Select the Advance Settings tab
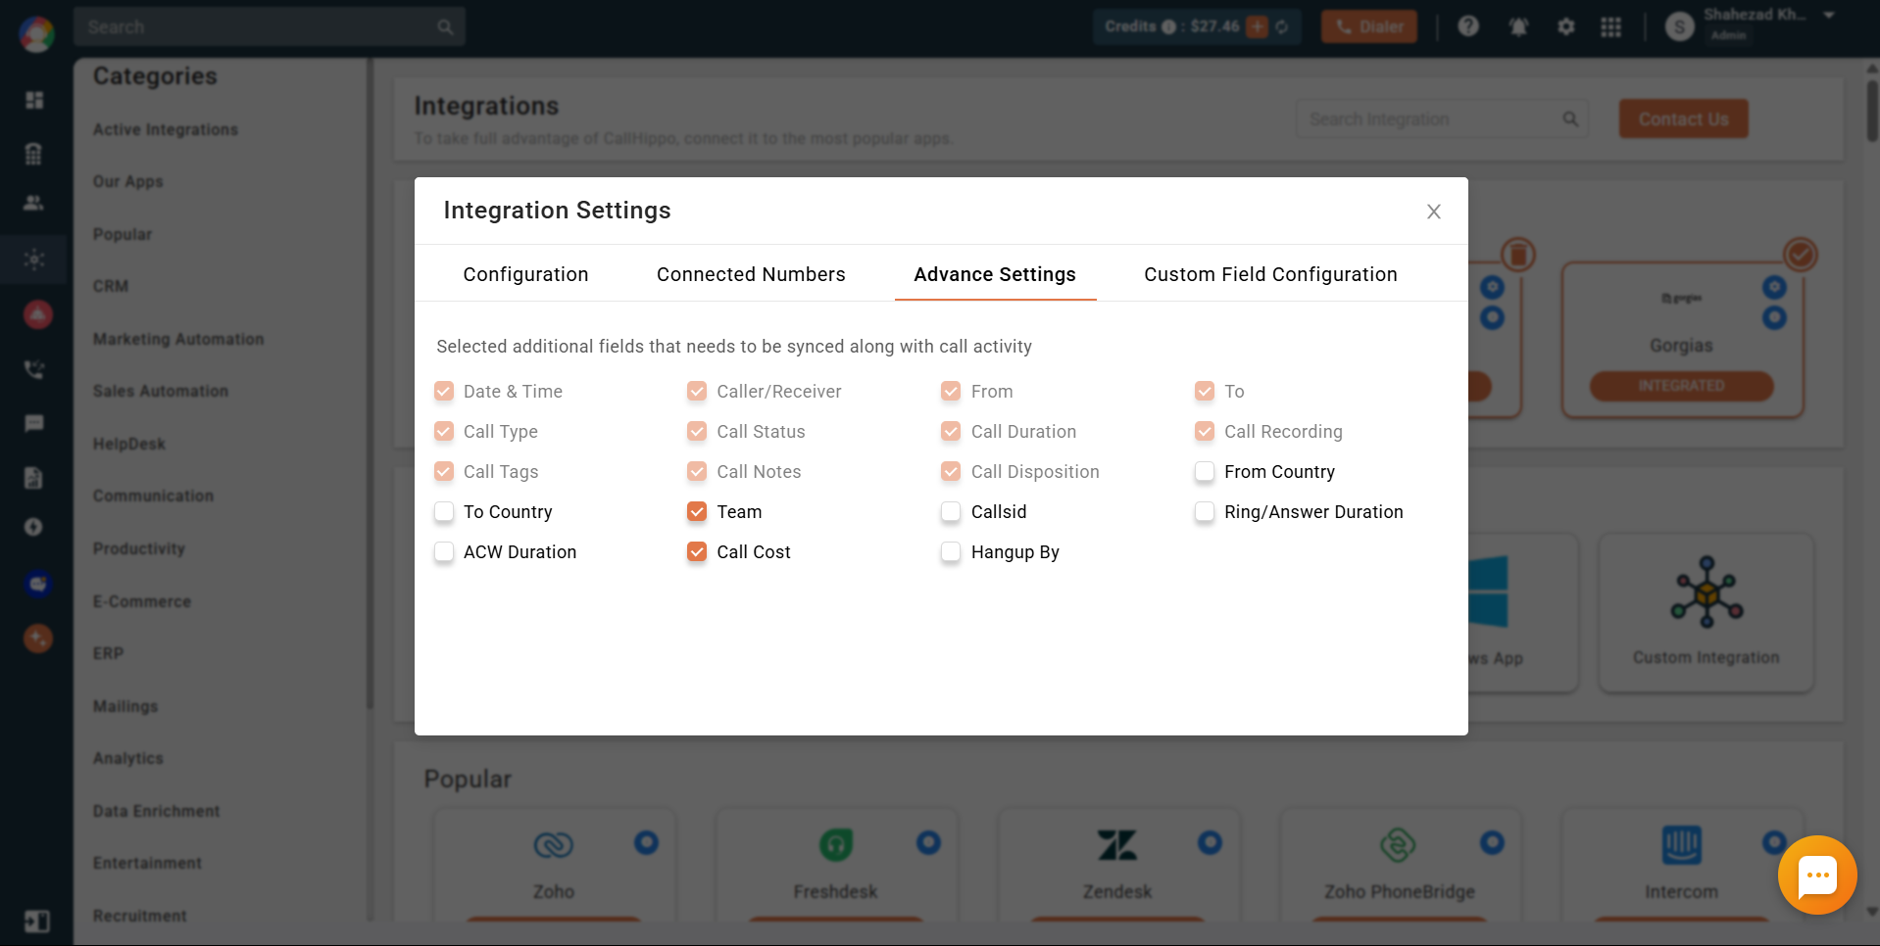 tap(995, 274)
